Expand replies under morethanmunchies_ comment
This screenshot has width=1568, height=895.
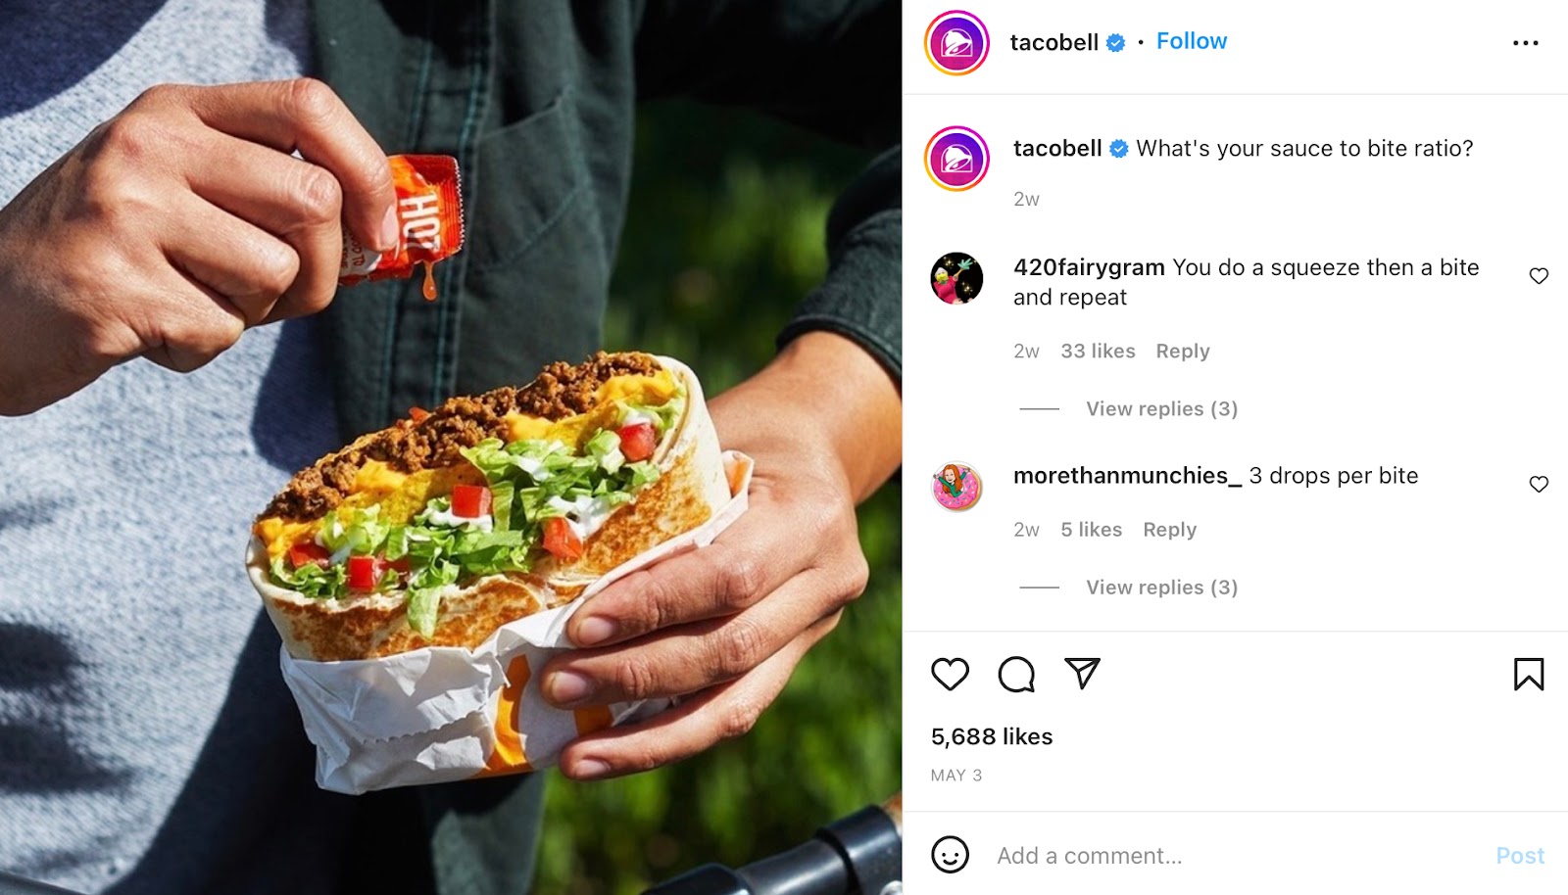tap(1161, 588)
